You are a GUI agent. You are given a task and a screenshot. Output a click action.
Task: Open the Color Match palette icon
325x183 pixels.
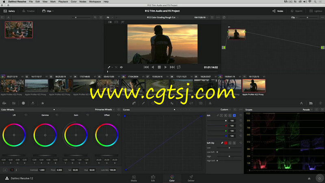[14, 103]
